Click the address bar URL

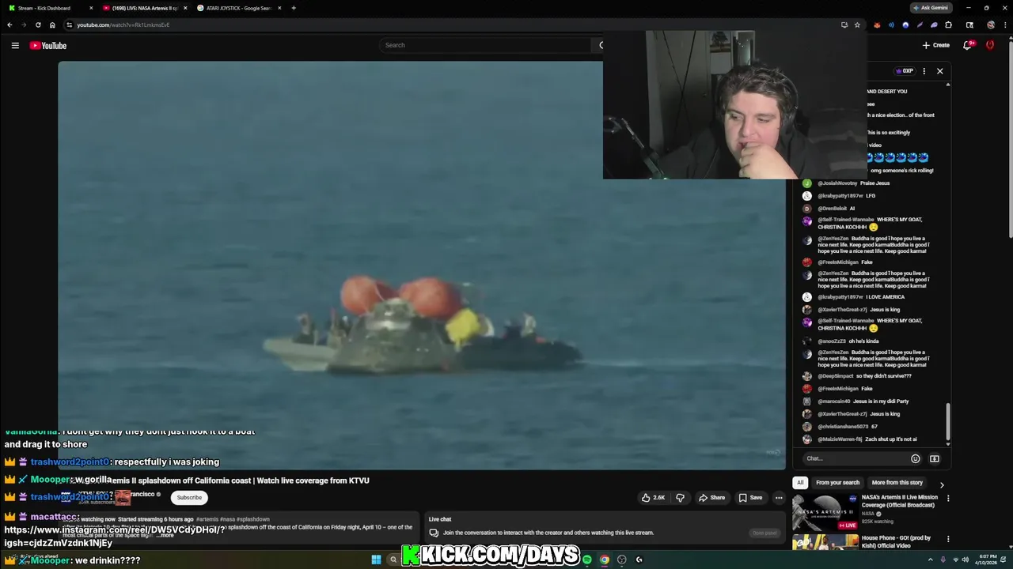[x=123, y=24]
